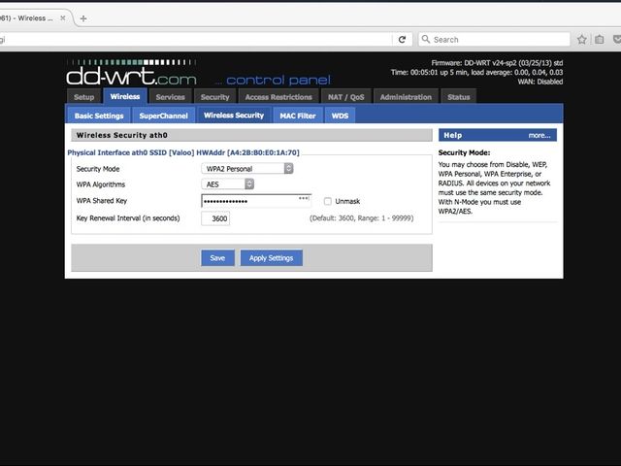
Task: Click the Key Renewal Interval field
Action: (x=215, y=218)
